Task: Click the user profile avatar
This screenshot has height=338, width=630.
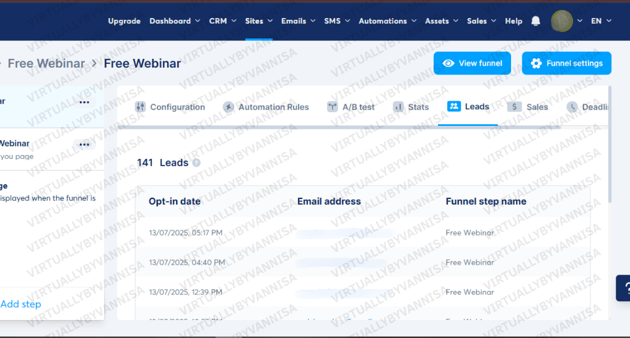Action: [x=562, y=21]
